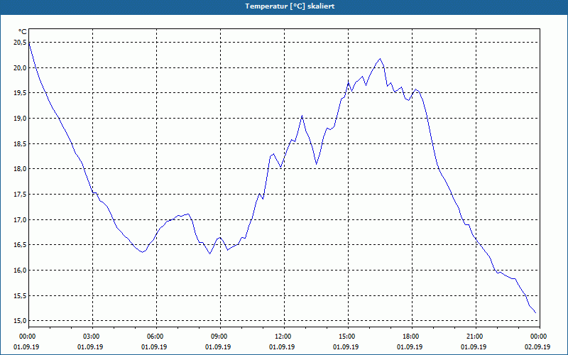The height and width of the screenshot is (355, 568).
Task: Click the 01.09.19 date under 12:00
Action: (281, 347)
